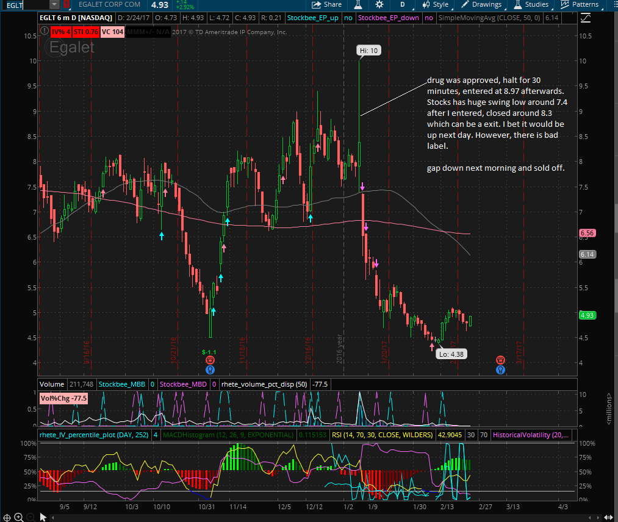Expand the symbol selector dropdown arrow
The height and width of the screenshot is (522, 618).
tap(54, 5)
